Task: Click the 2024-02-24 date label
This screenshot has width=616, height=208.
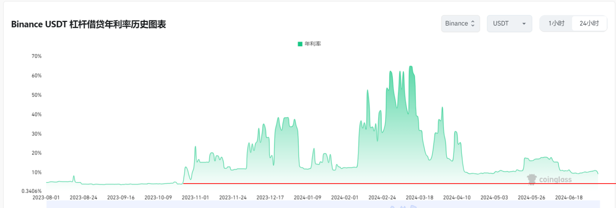Action: (x=382, y=198)
